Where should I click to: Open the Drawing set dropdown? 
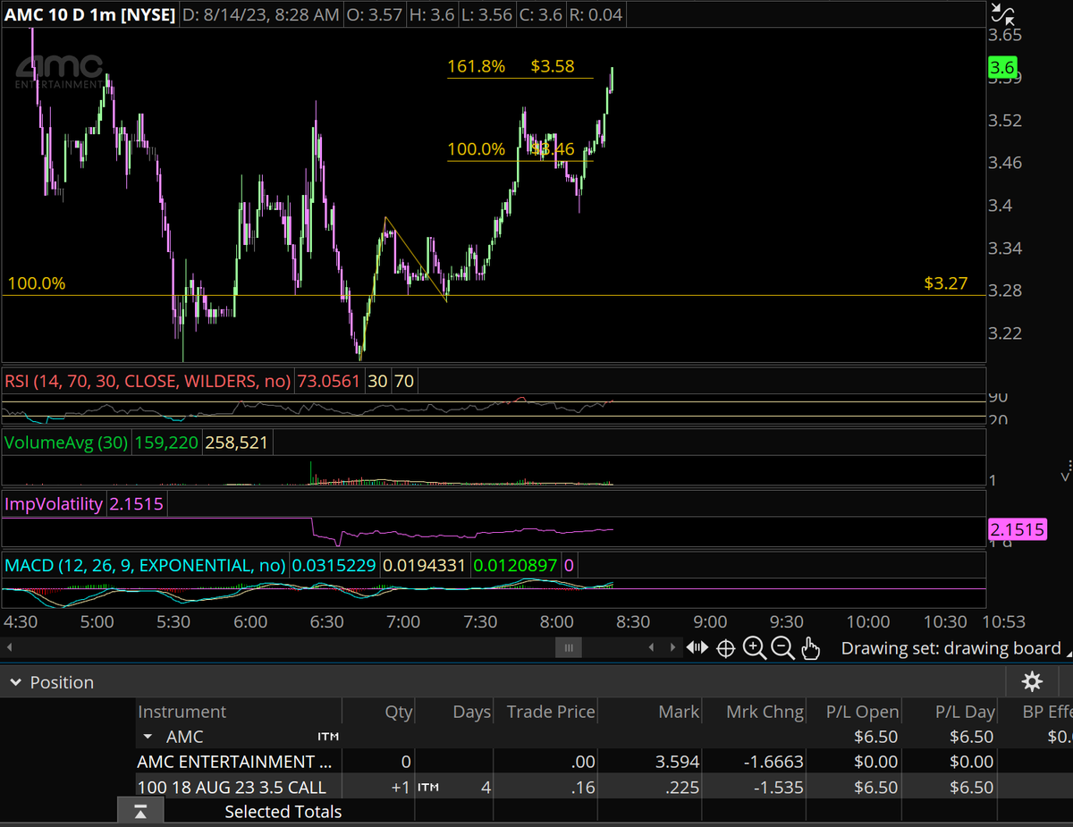(957, 648)
